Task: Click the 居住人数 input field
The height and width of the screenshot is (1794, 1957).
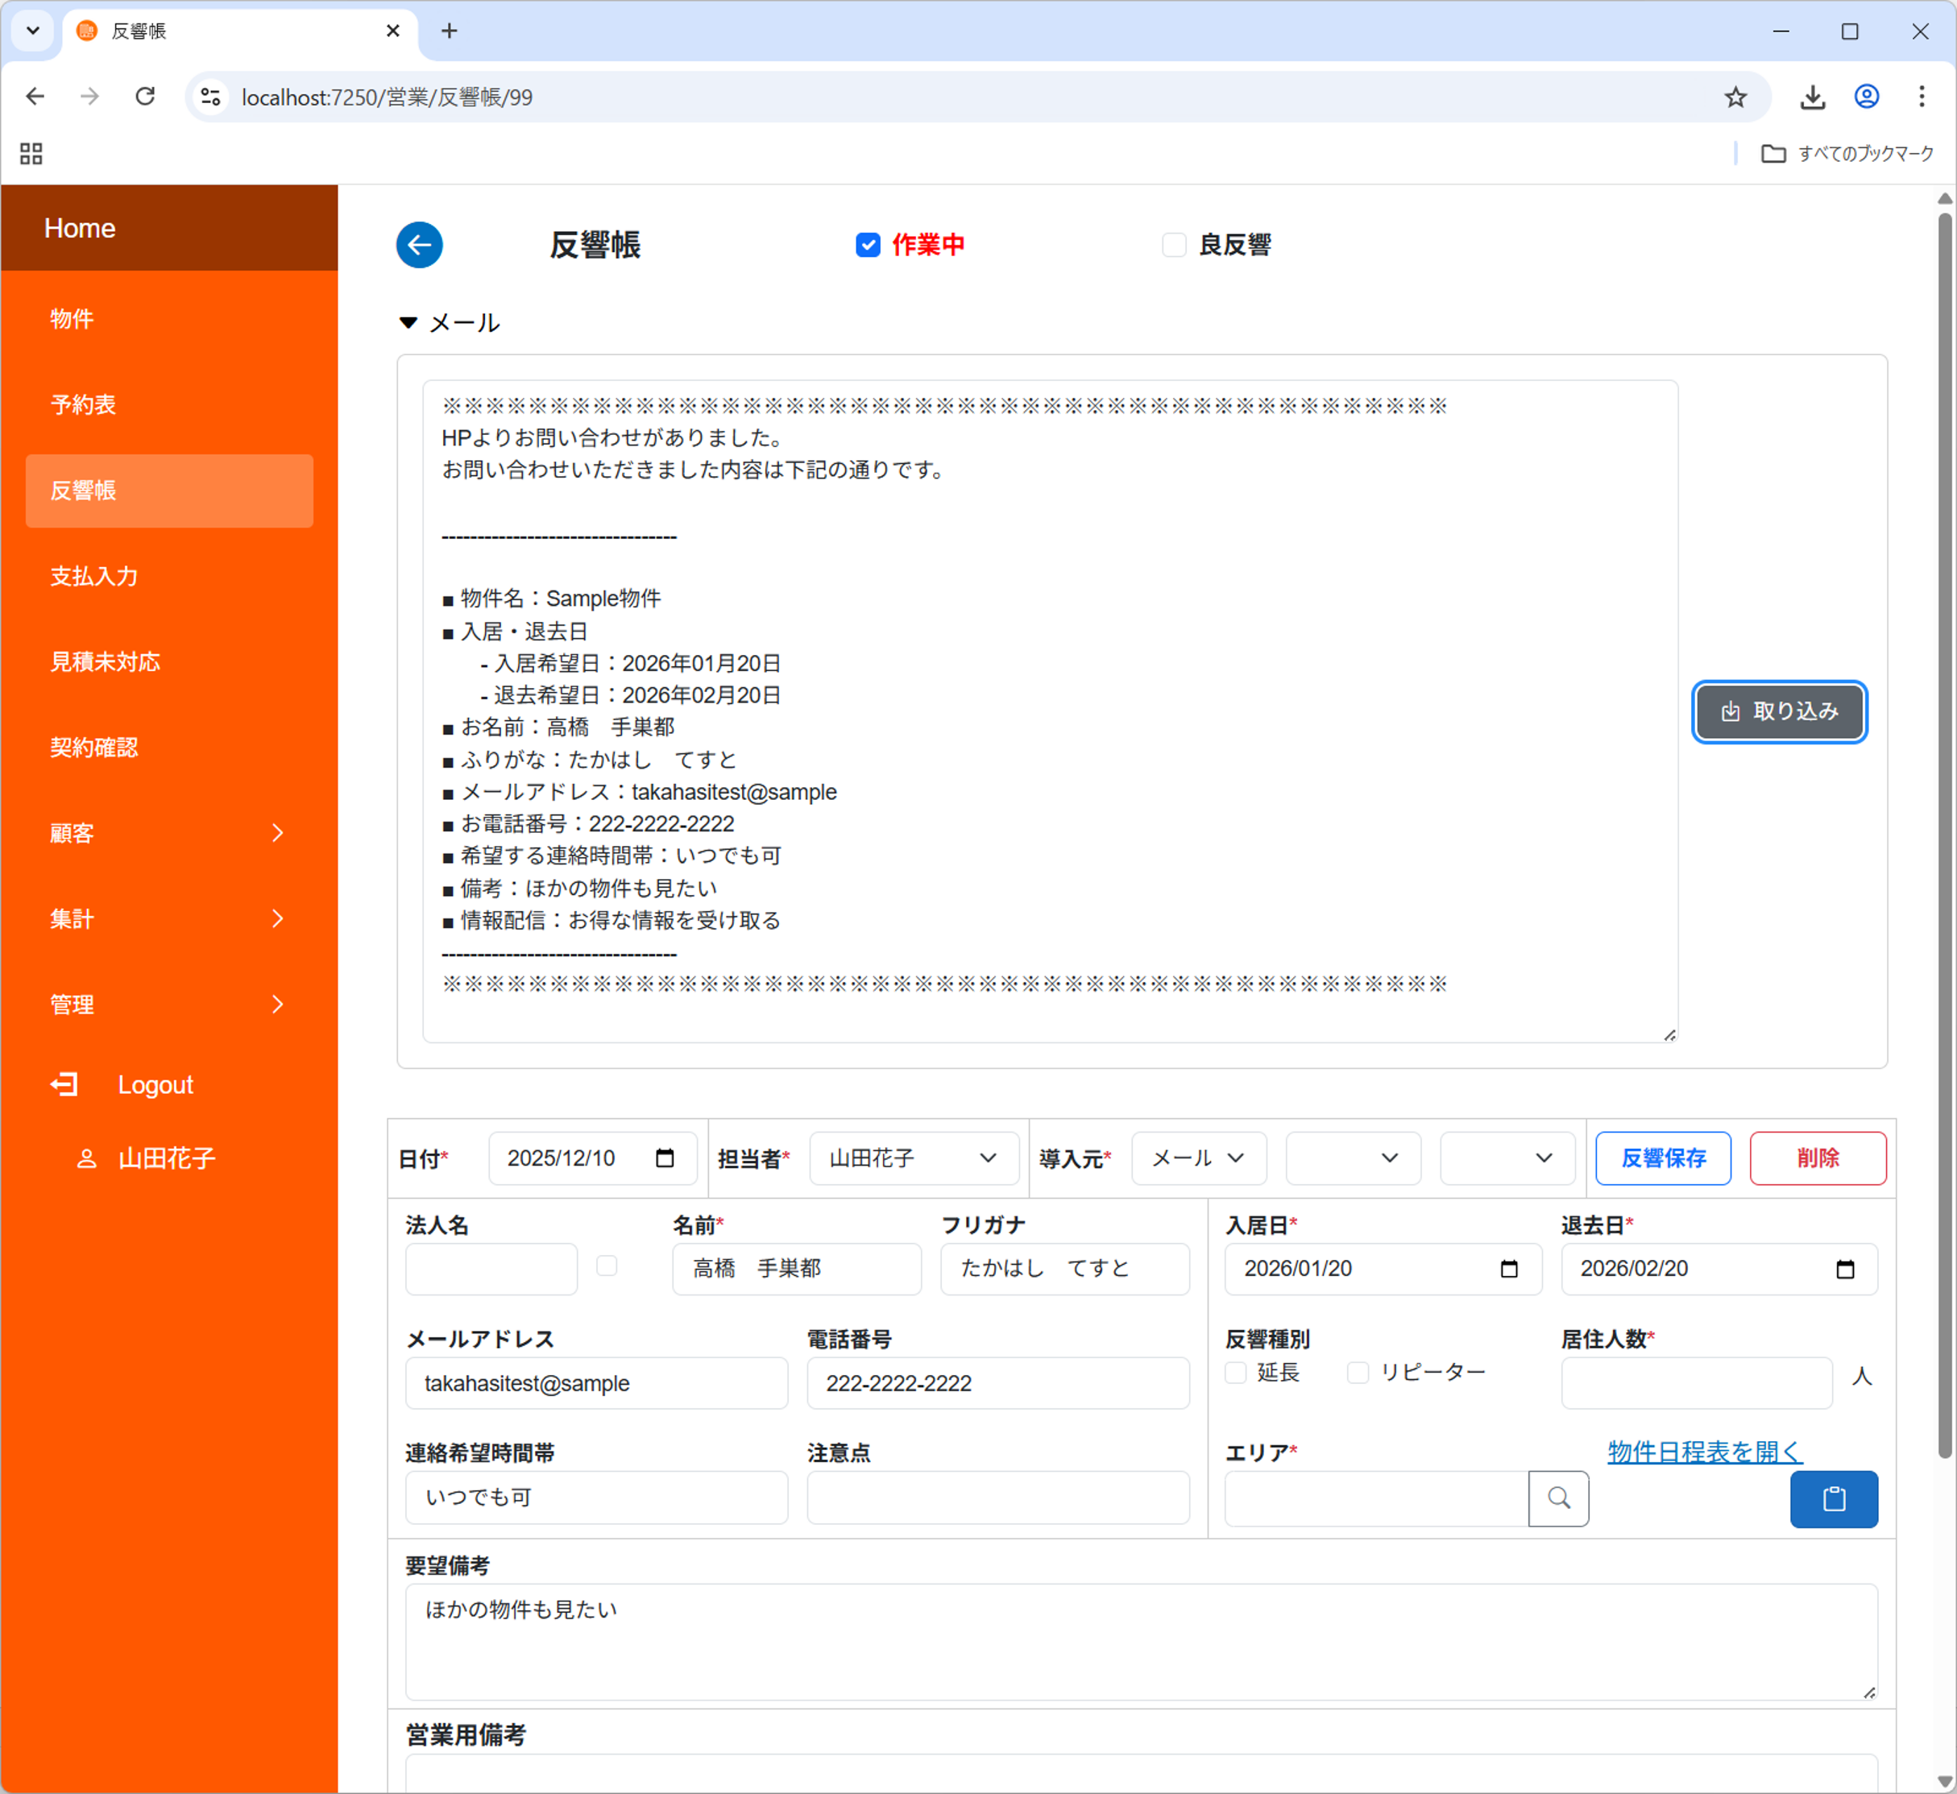Action: click(x=1695, y=1383)
